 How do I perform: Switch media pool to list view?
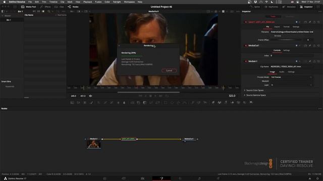click(43, 11)
